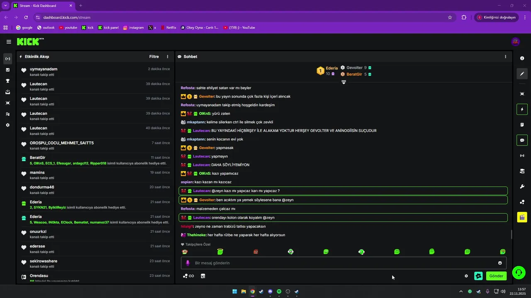Screen dimensions: 531x298
Task: Click the three-dots points icon in right toolbar
Action: (x=522, y=202)
